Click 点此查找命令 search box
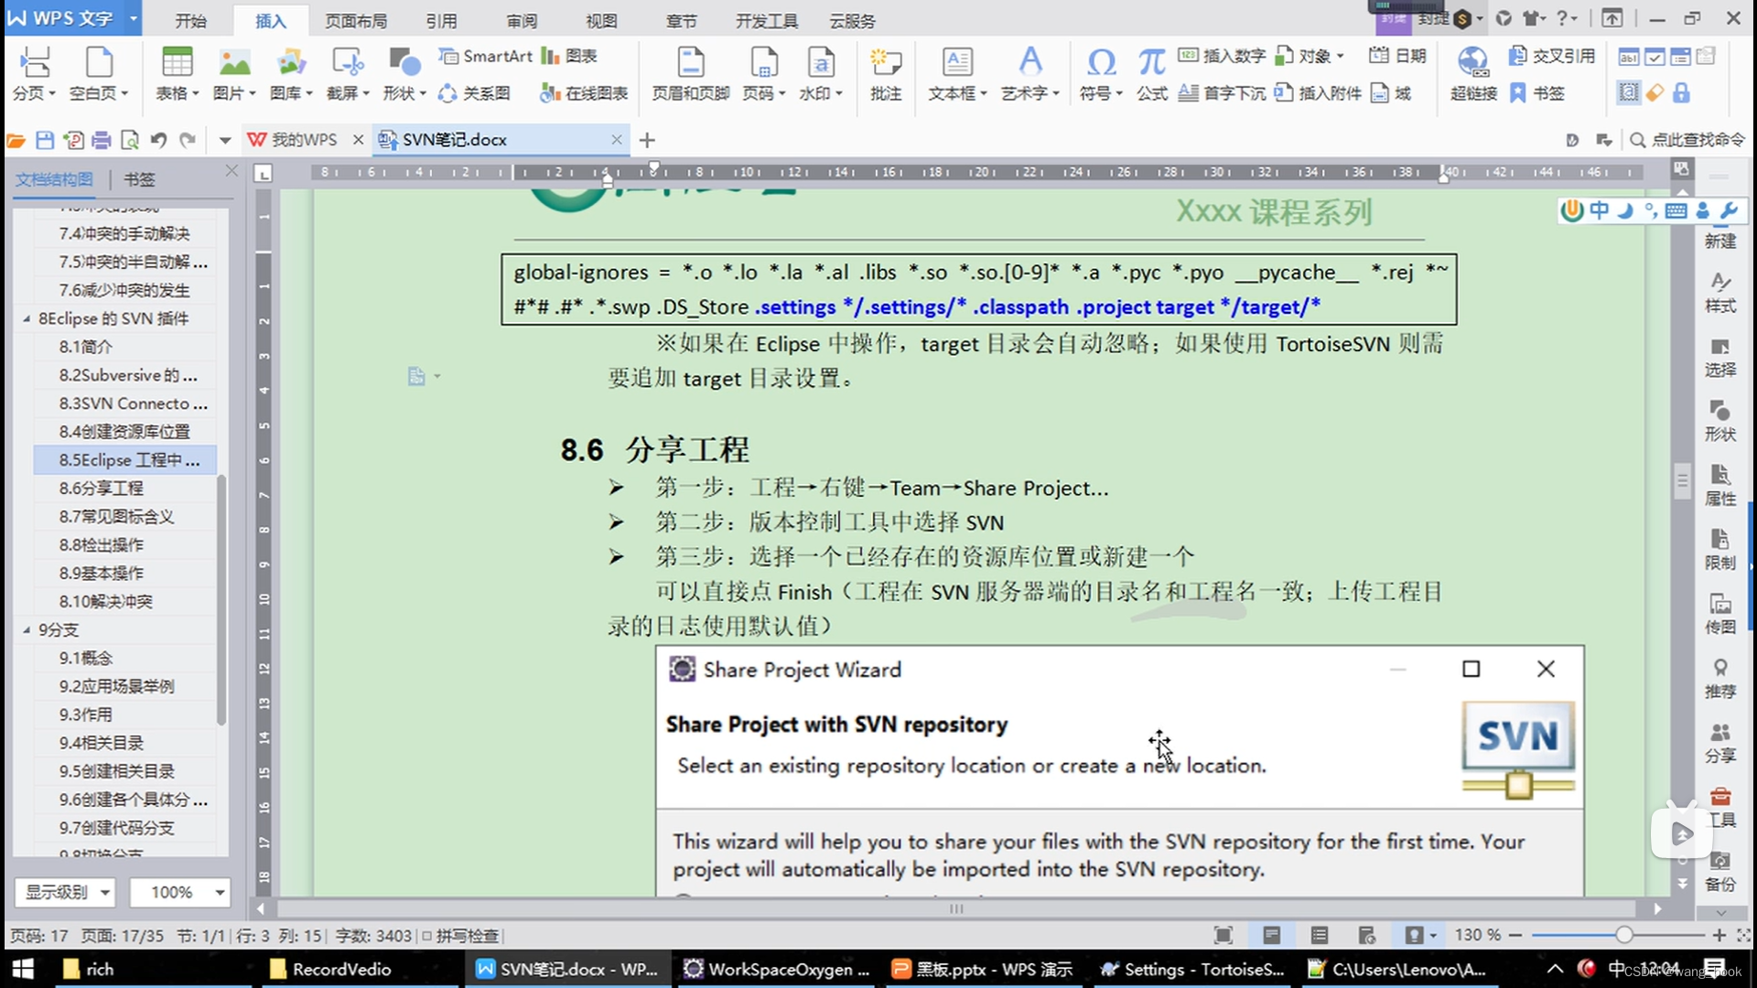 click(1687, 140)
